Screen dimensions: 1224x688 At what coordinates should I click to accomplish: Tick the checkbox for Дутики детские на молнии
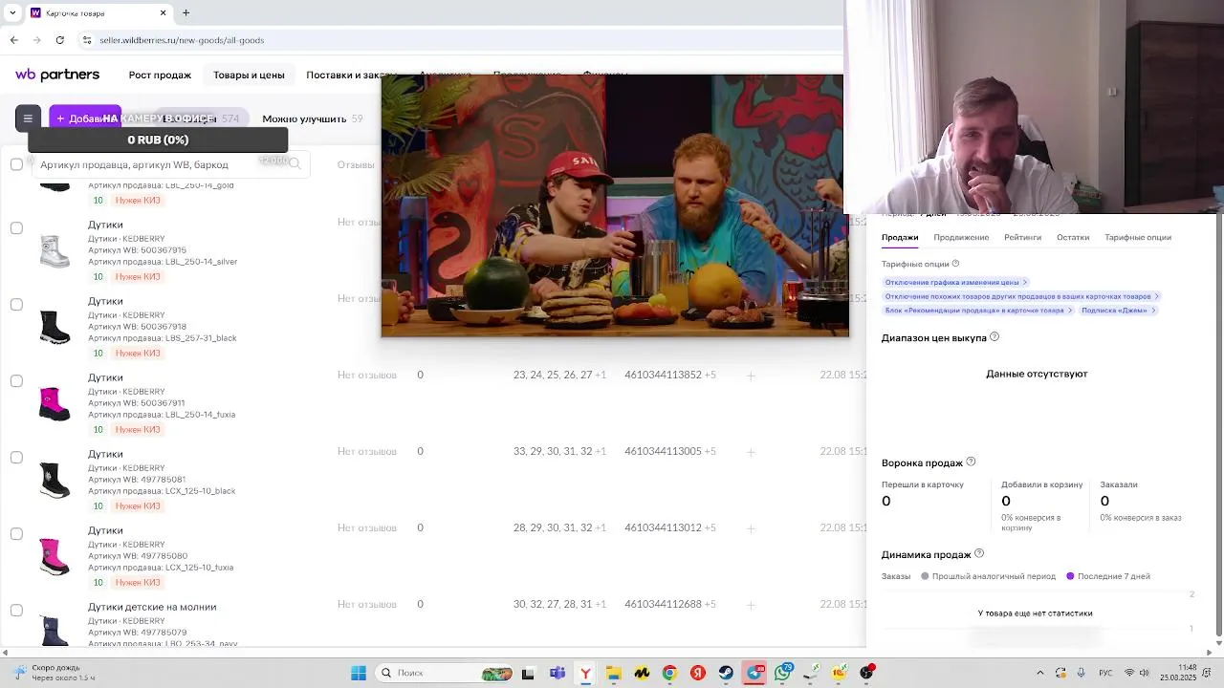16,611
